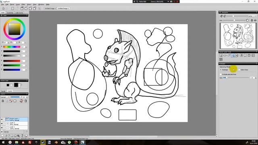Click the zoom out icon in Navigator
This screenshot has width=258, height=145.
[x=221, y=16]
